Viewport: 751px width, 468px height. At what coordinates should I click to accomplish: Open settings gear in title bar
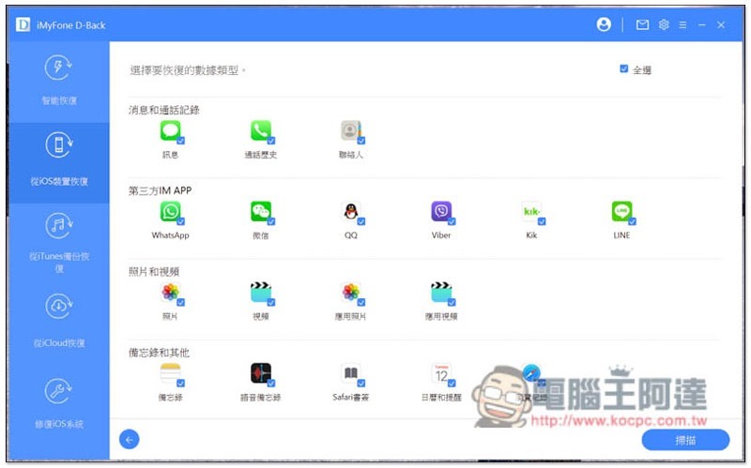pyautogui.click(x=664, y=24)
